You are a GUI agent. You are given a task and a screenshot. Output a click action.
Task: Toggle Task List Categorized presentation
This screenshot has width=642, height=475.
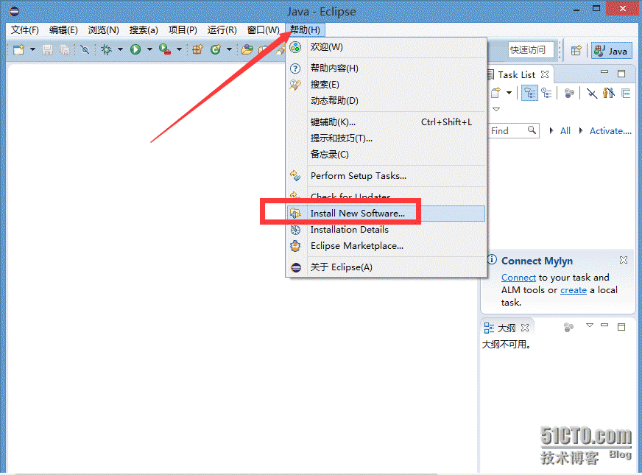[530, 94]
